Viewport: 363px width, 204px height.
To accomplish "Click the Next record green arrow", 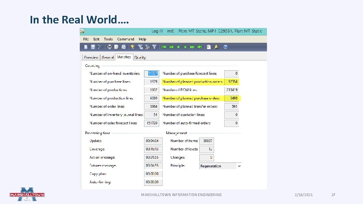I will (185, 47).
